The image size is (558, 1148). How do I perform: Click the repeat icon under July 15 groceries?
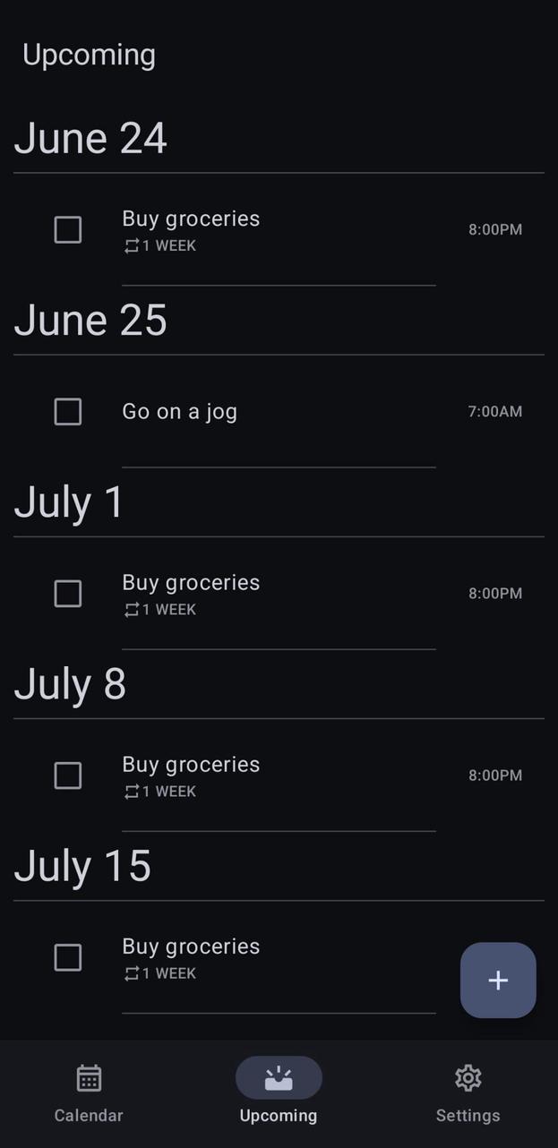pyautogui.click(x=132, y=973)
